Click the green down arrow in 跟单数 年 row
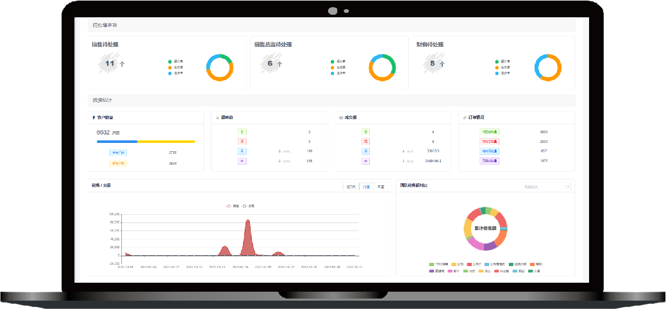The image size is (666, 309). 279,161
